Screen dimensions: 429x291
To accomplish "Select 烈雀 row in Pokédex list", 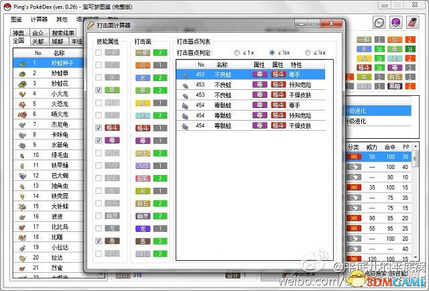I will click(x=49, y=268).
